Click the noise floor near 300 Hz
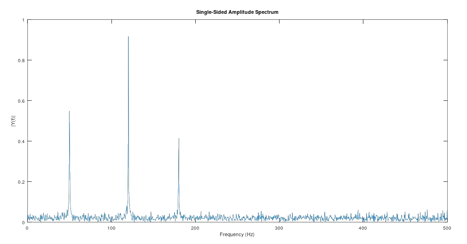 pos(279,217)
